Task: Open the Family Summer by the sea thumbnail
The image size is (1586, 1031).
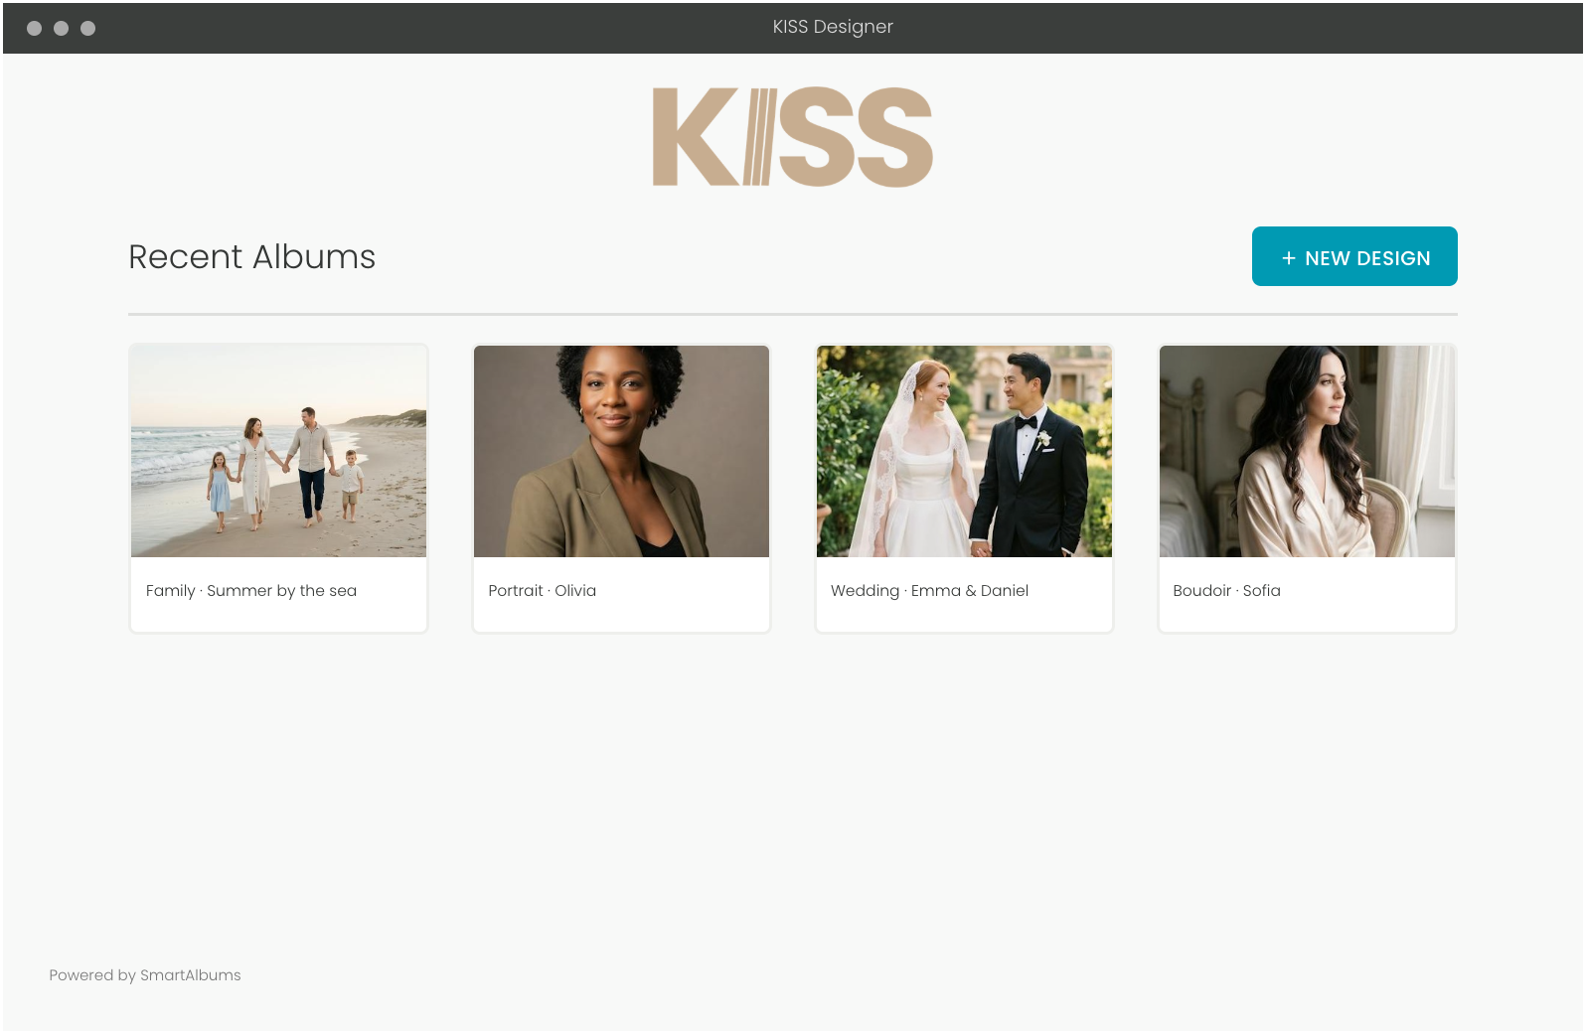Action: tap(278, 451)
